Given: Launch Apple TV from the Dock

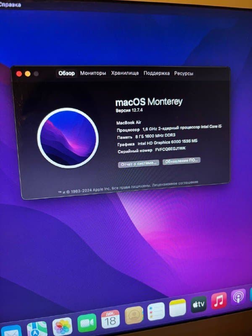Looking at the screenshot, I should tap(199, 304).
